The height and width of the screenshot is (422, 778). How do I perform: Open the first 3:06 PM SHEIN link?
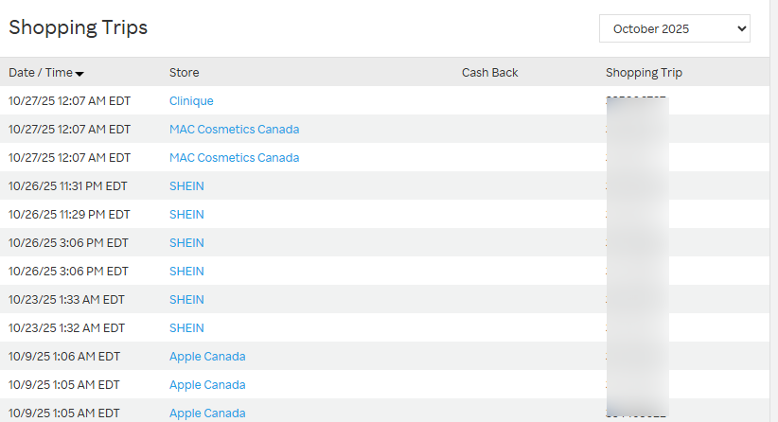186,243
